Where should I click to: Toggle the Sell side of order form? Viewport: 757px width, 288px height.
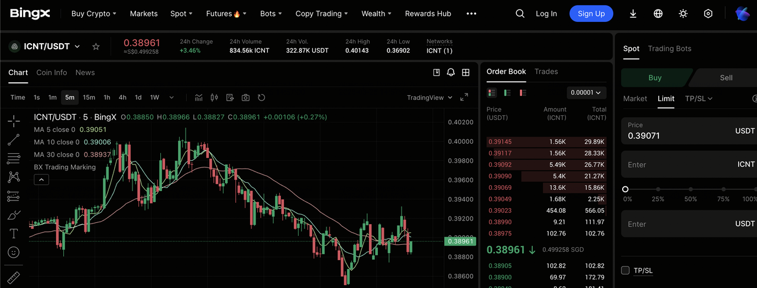tap(726, 77)
